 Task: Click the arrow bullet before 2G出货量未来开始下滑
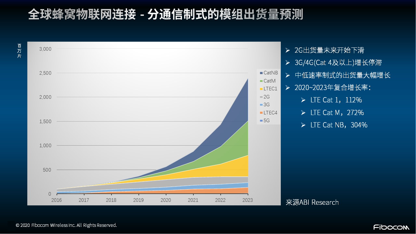[x=288, y=50]
